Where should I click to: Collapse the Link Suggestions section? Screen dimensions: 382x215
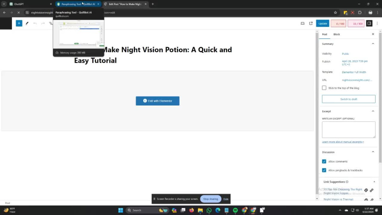click(x=374, y=182)
